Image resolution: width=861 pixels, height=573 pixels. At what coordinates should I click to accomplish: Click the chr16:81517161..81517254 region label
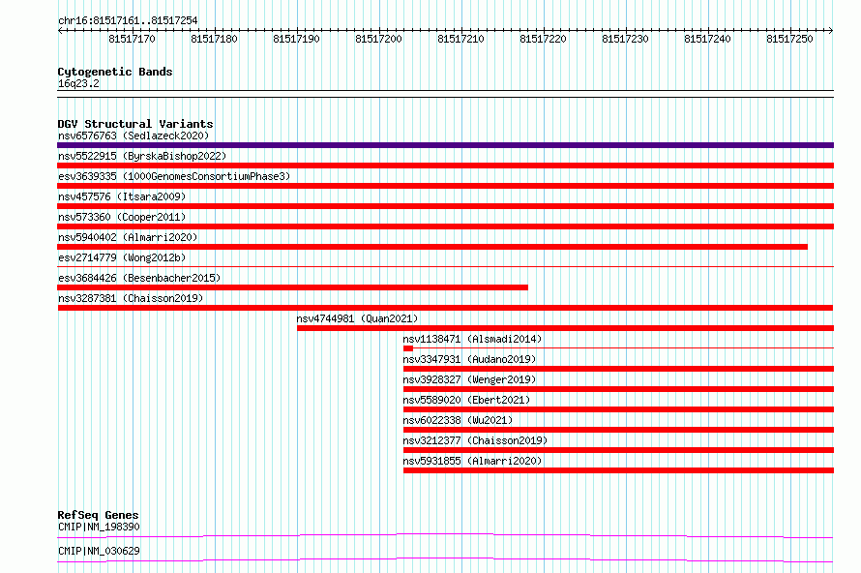click(128, 21)
